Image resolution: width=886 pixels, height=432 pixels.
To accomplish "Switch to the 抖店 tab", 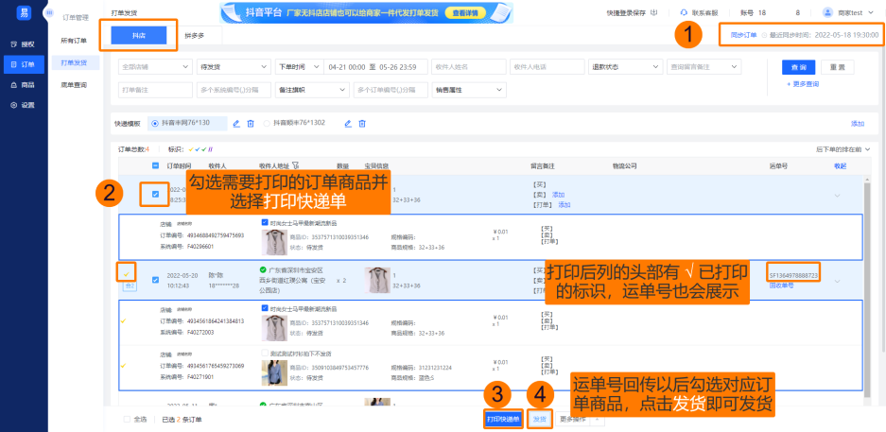I will [138, 35].
